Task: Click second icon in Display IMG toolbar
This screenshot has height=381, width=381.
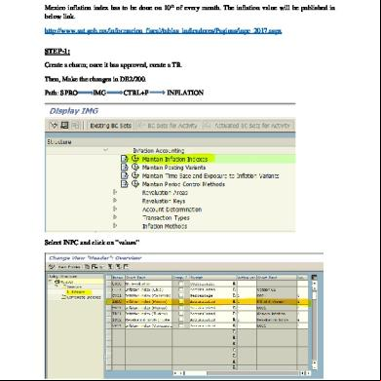Action: click(x=64, y=126)
